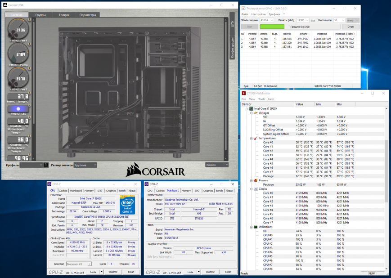Open the Размер значков Крупные dropdown
The height and width of the screenshot is (278, 391).
click(x=85, y=165)
